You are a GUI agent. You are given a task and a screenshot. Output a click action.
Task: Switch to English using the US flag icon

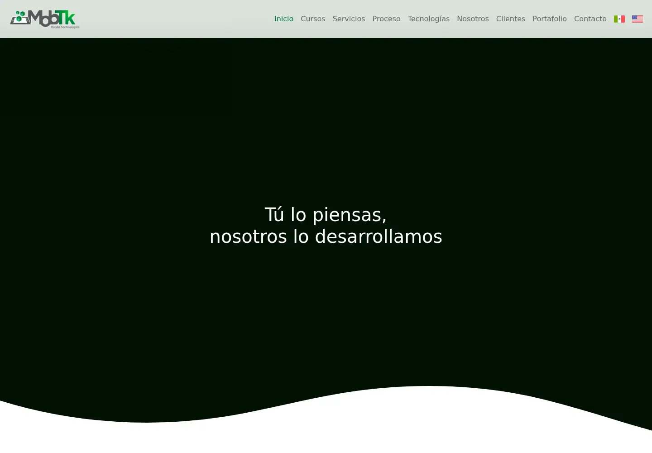coord(637,19)
